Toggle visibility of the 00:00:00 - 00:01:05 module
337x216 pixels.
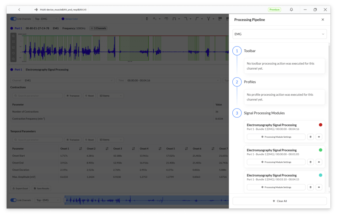(x=319, y=162)
